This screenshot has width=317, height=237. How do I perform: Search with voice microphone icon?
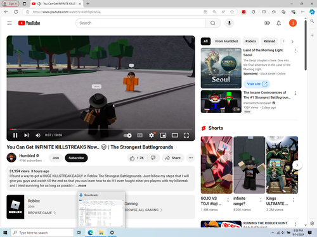pyautogui.click(x=230, y=23)
